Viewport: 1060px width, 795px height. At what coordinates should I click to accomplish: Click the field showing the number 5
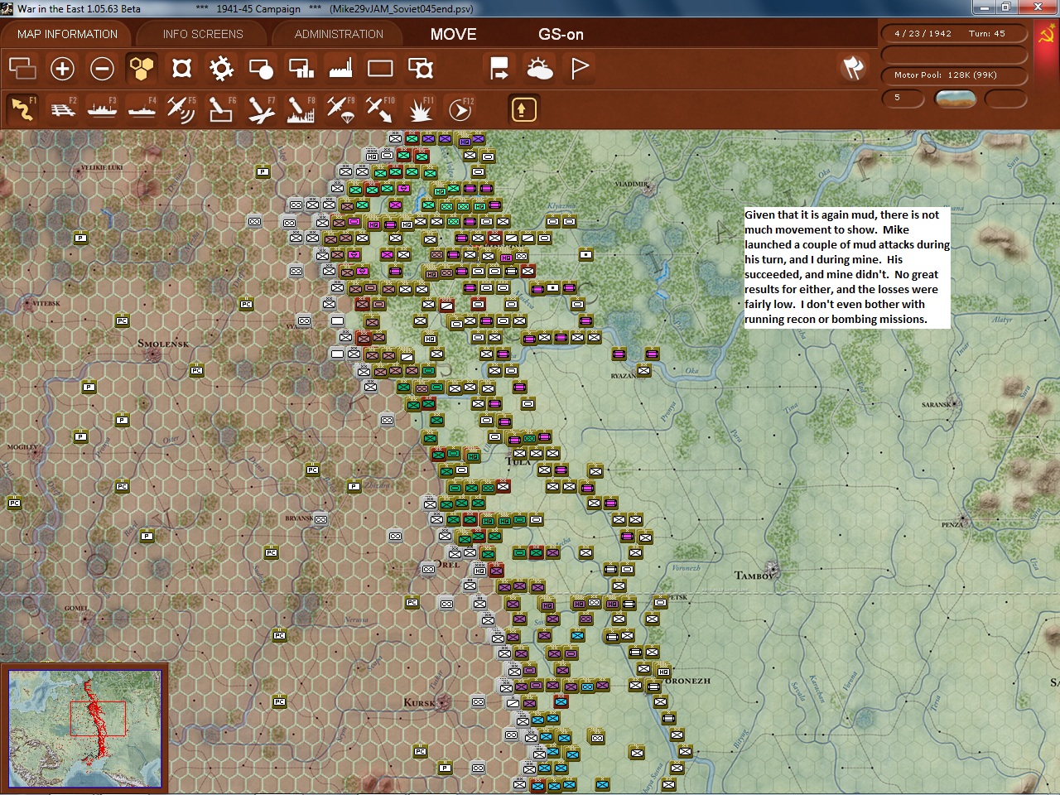pyautogui.click(x=903, y=98)
